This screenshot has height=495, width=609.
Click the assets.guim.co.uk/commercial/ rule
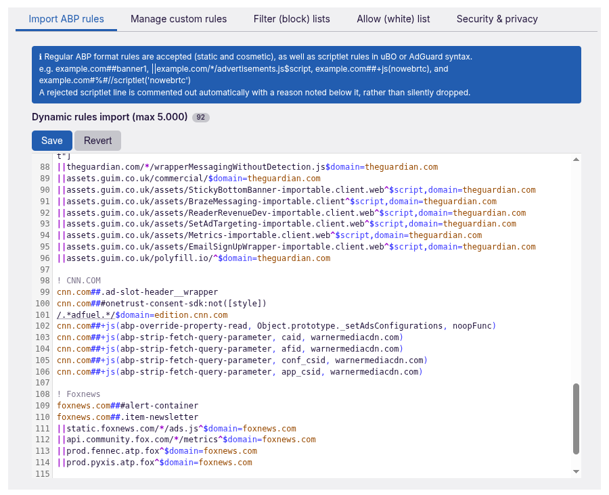coord(189,179)
